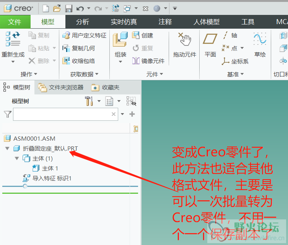Open the windows switch dropdown arrow

tap(136, 8)
